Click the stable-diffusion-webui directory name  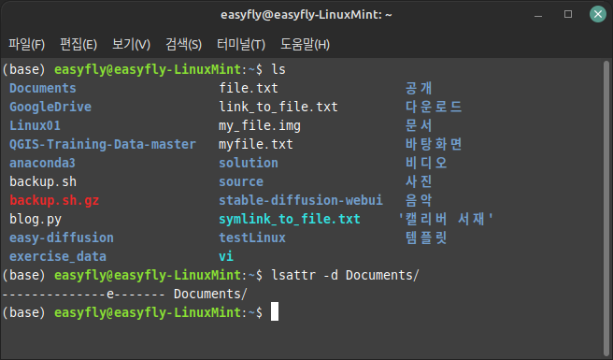tap(301, 200)
